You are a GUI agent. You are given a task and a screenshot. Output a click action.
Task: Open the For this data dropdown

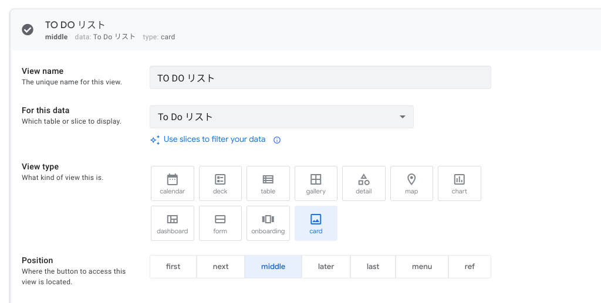pyautogui.click(x=282, y=117)
